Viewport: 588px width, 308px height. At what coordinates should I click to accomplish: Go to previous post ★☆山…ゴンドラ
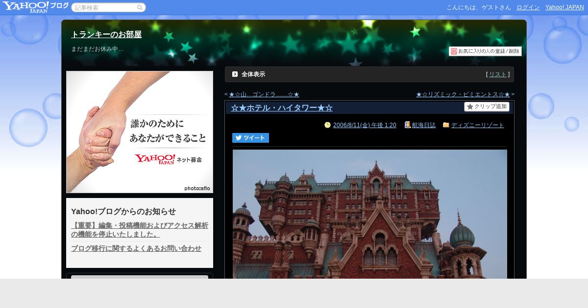click(x=264, y=94)
